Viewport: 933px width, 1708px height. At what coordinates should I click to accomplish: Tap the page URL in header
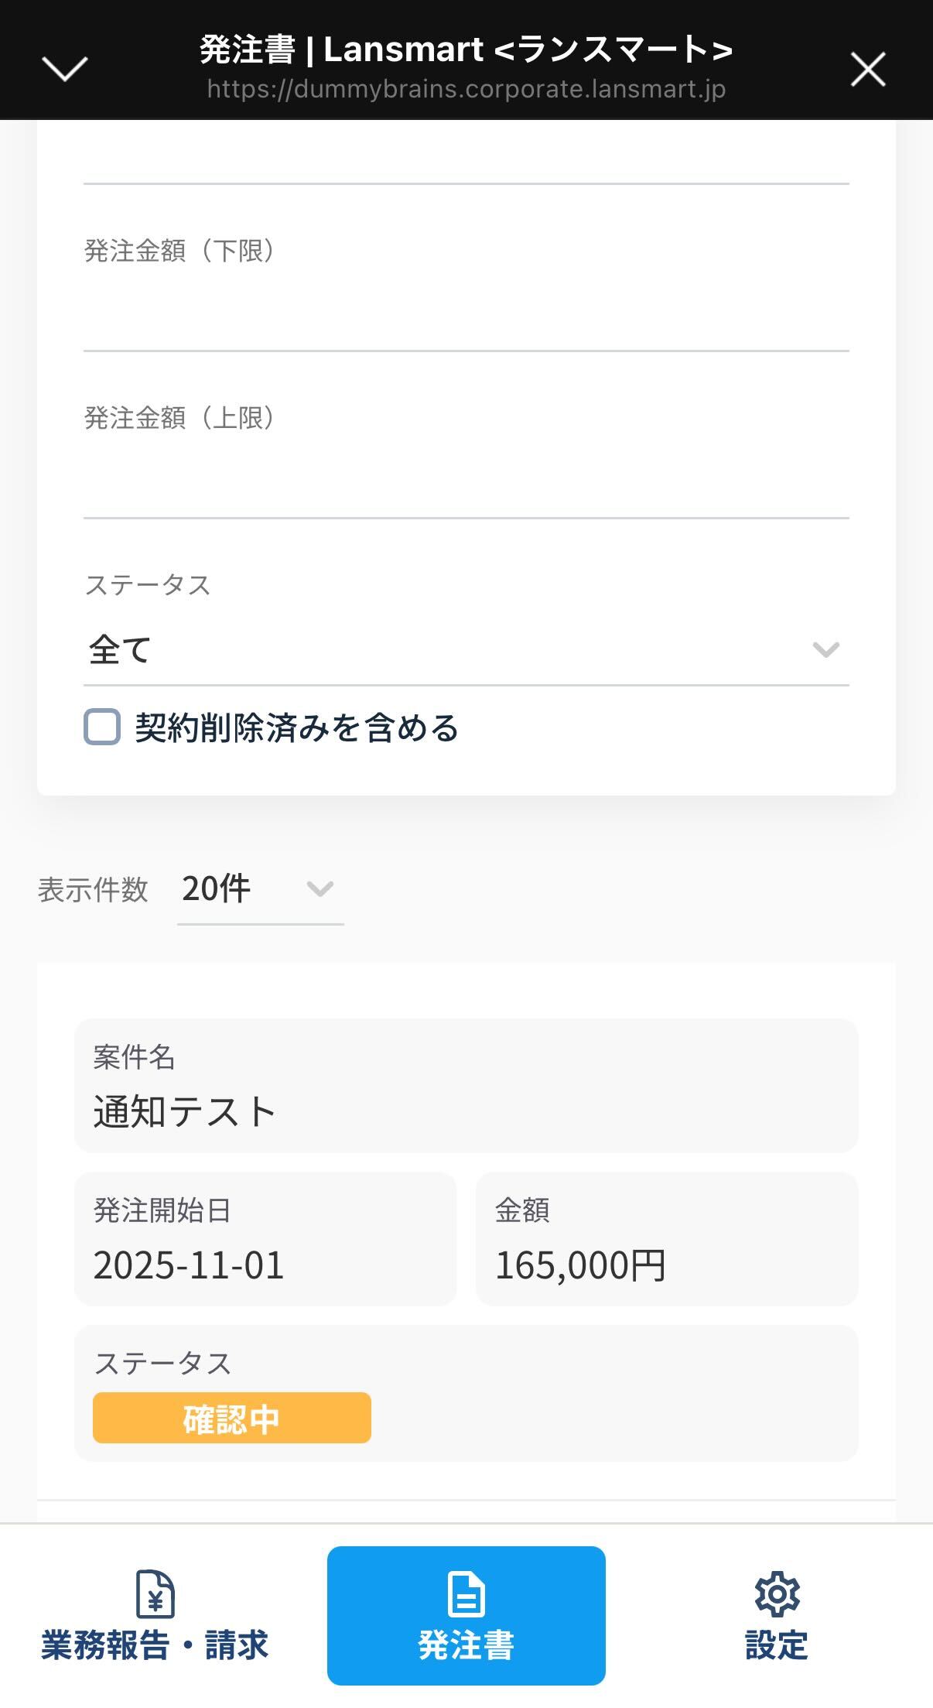(x=466, y=90)
